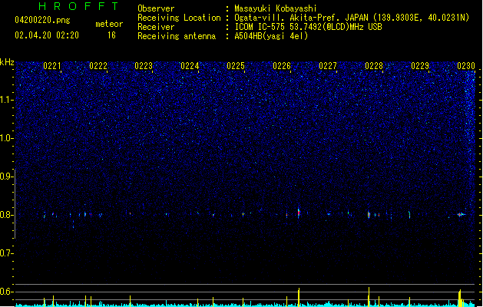483x307 pixels.
Task: Jump to the 0223 time marker
Action: pyautogui.click(x=144, y=66)
